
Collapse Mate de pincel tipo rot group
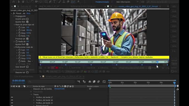[x=14, y=25]
